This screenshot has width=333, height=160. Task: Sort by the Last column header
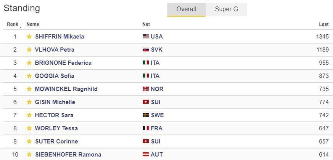[x=324, y=24]
